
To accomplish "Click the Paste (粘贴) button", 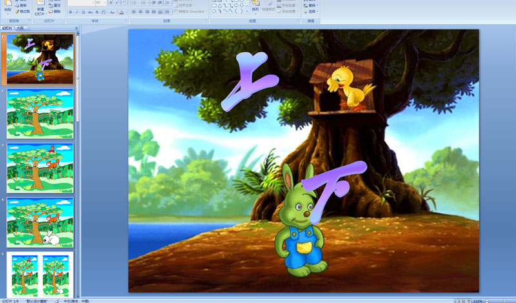I will pos(8,8).
